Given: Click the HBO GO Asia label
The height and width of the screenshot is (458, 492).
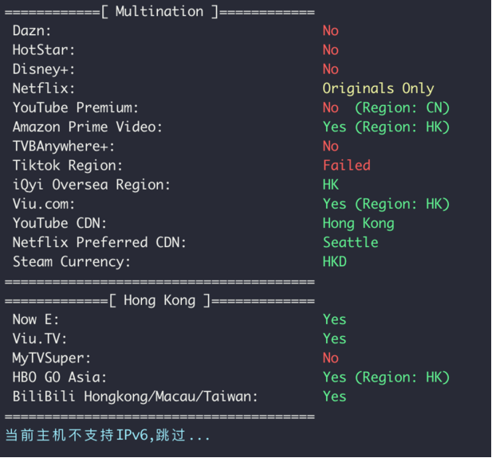Looking at the screenshot, I should click(x=60, y=378).
